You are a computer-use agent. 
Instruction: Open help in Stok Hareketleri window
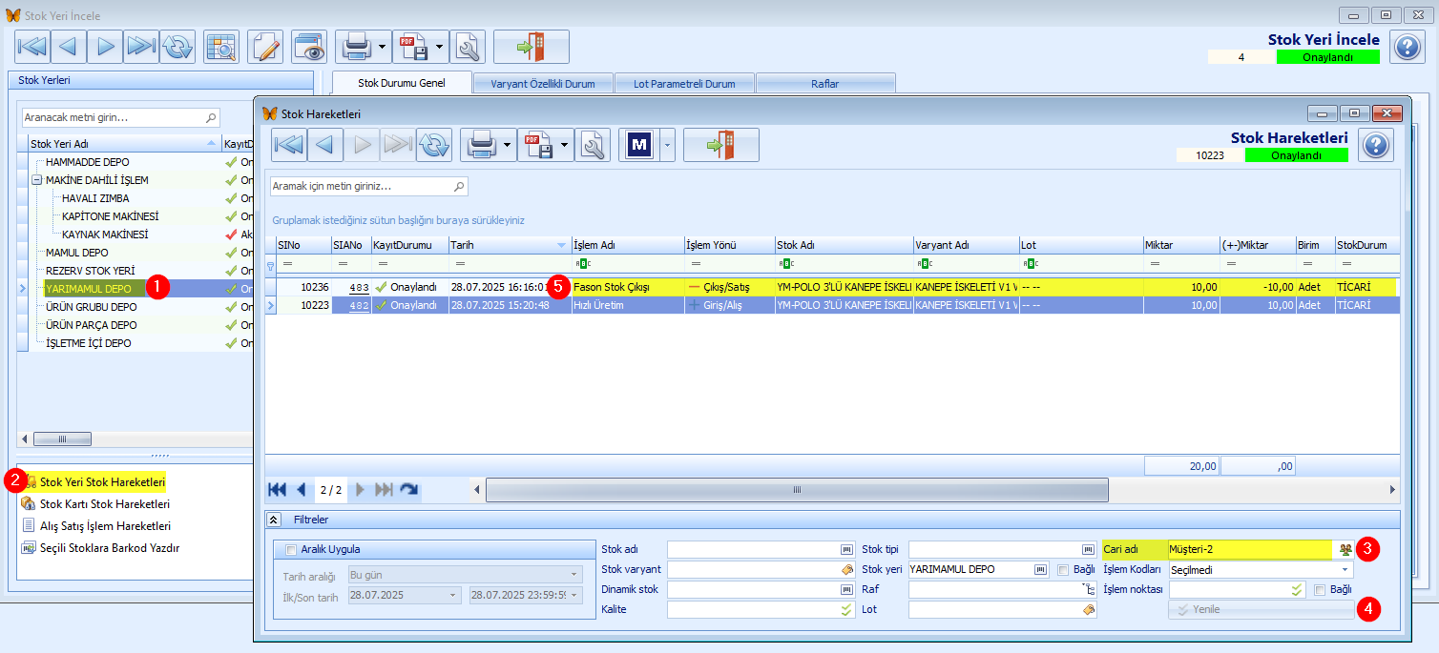(x=1376, y=145)
